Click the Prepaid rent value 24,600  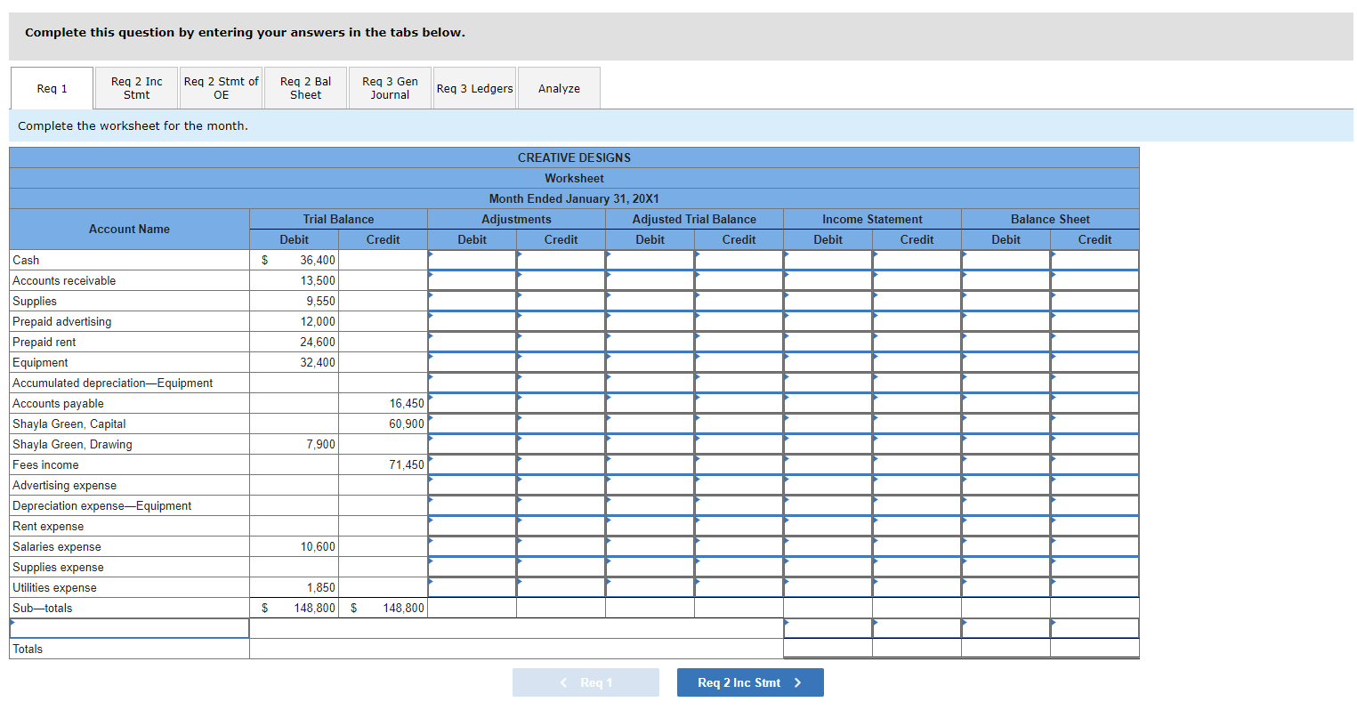(318, 342)
